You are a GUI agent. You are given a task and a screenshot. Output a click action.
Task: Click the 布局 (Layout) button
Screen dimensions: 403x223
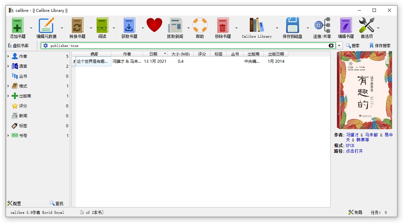(355, 212)
